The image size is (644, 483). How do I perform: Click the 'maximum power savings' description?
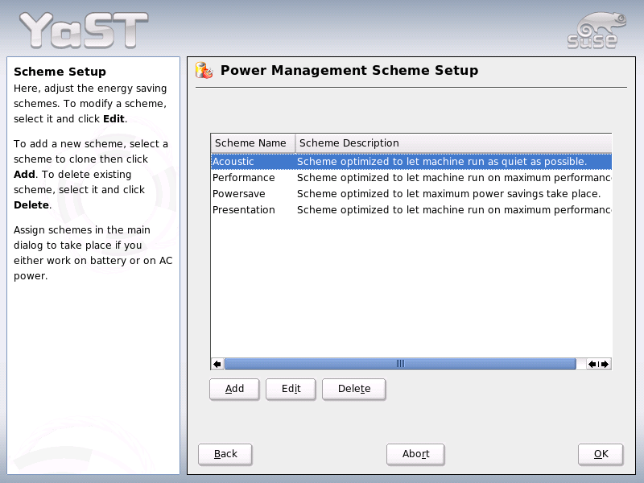pyautogui.click(x=449, y=193)
